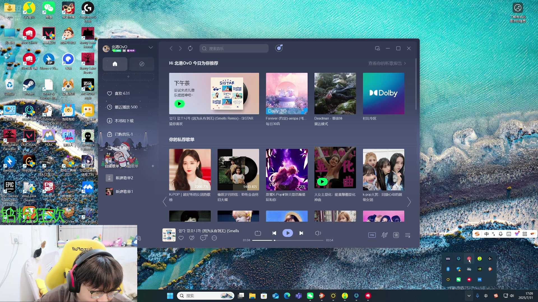Viewport: 538px width, 302px height.
Task: Open k-pop大赏 girl group playlist cover
Action: coord(384,169)
